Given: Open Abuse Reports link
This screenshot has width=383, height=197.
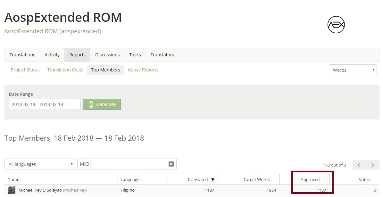Looking at the screenshot, I should click(x=143, y=70).
